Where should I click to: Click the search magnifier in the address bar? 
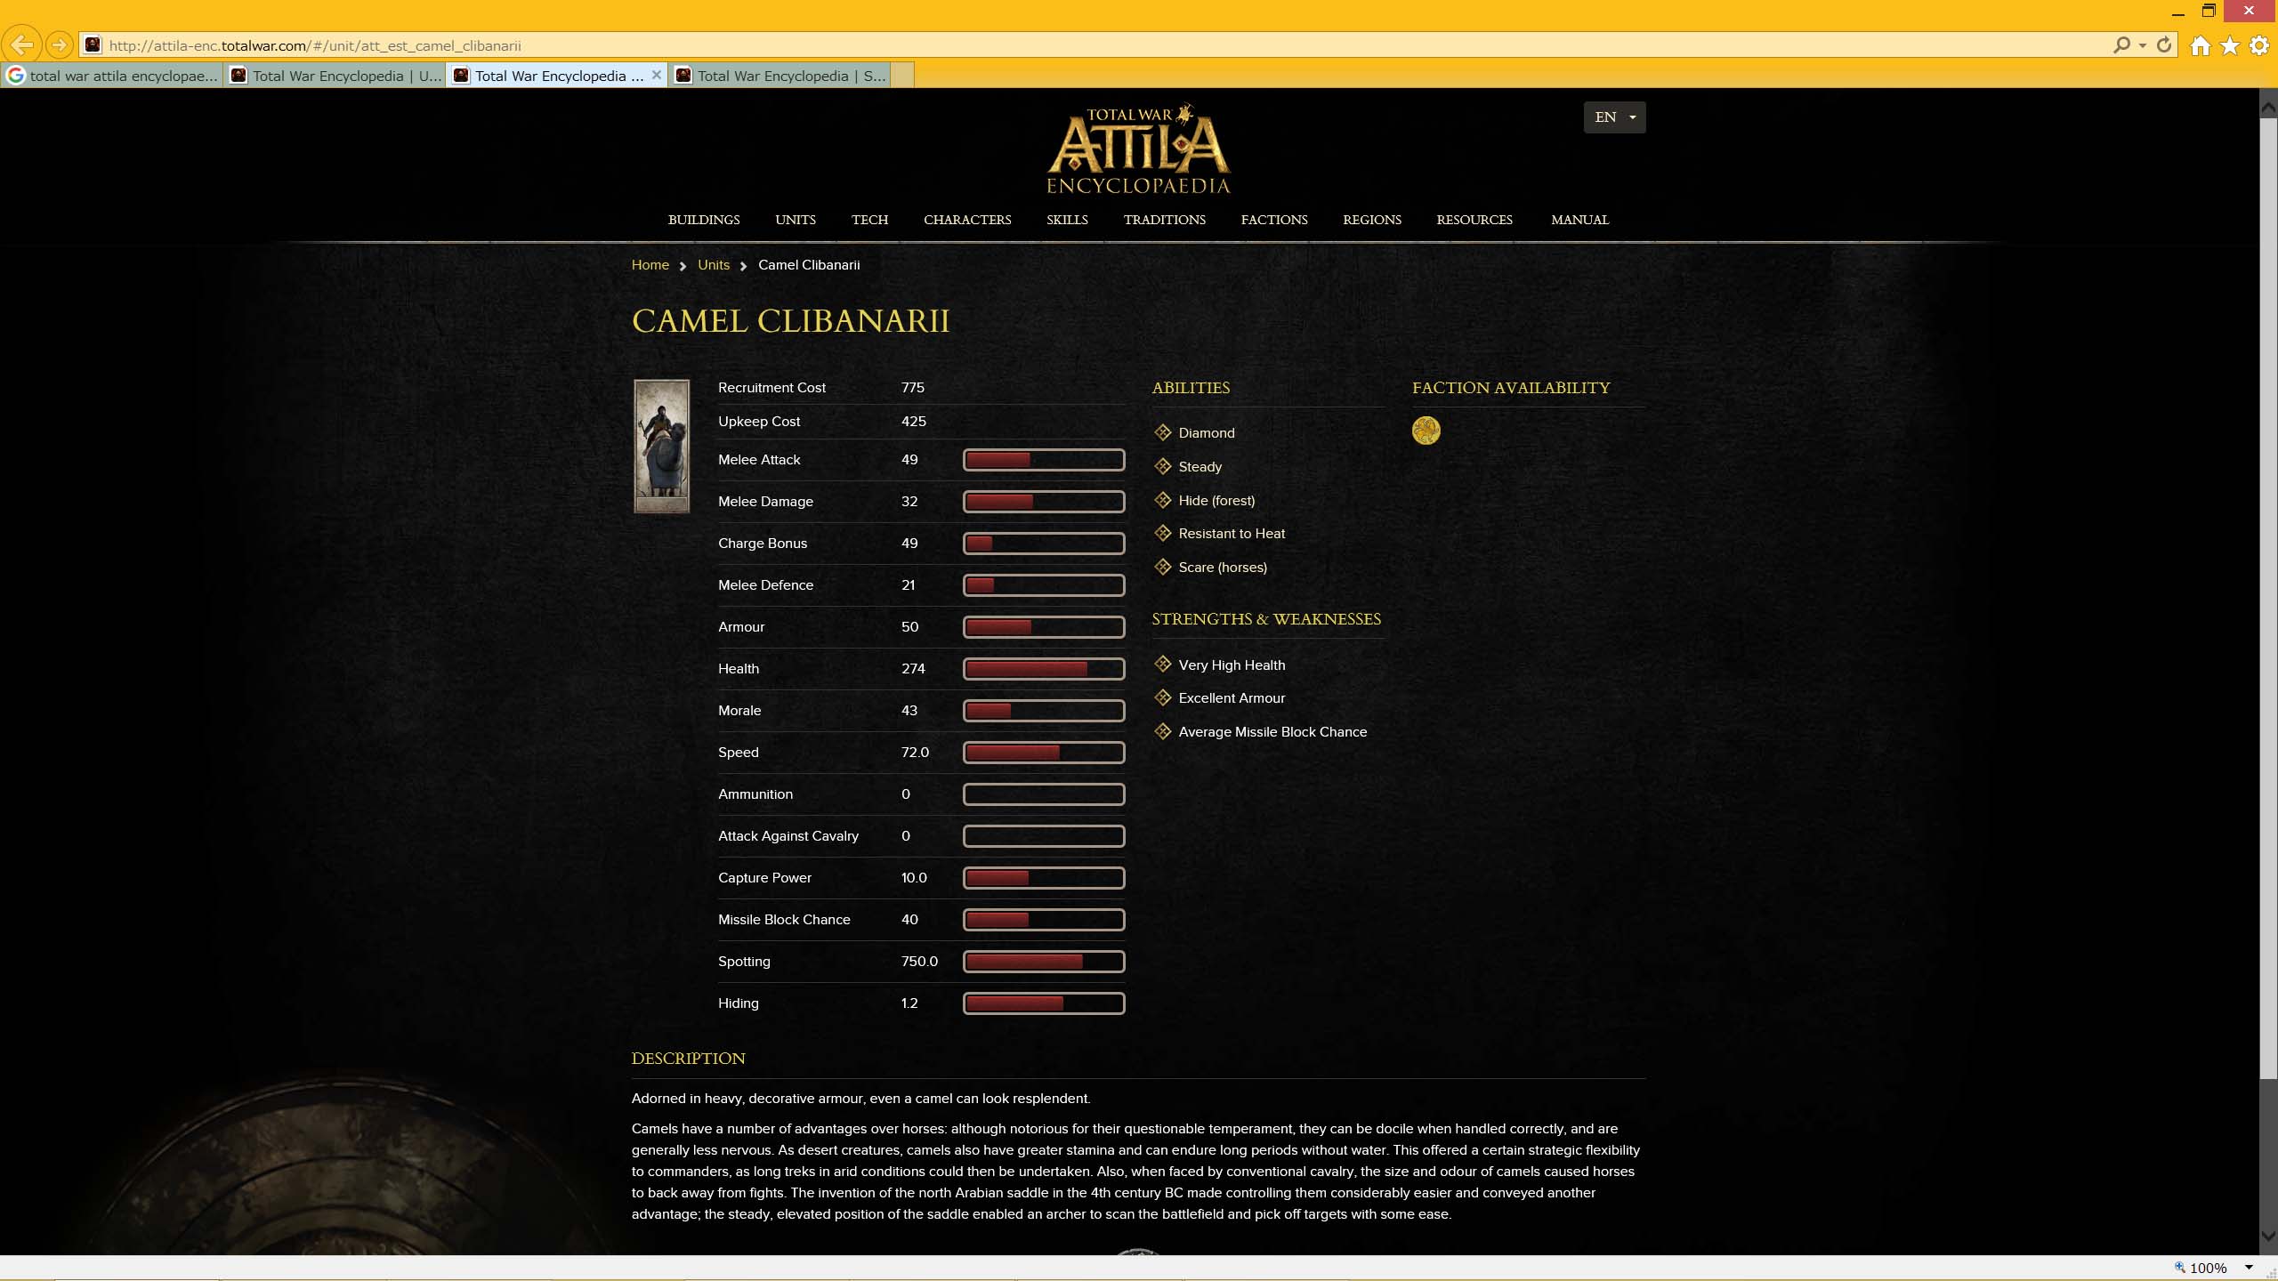pos(2121,44)
